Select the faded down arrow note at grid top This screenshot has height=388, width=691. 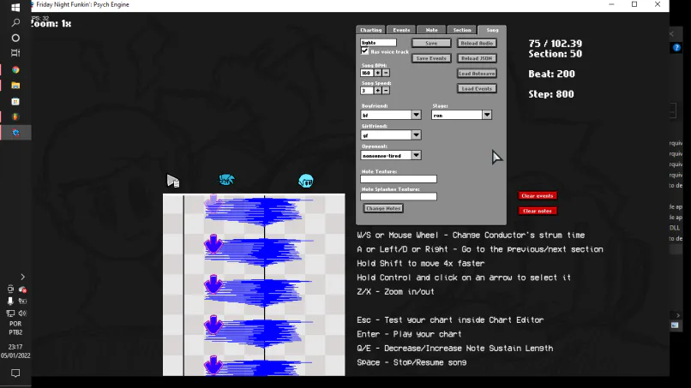point(213,203)
